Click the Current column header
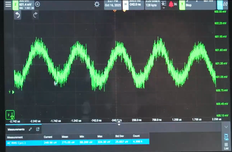Screen dimensions: 232x152 coord(48,137)
